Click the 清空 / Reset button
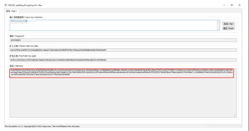Image resolution: width=249 pixels, height=131 pixels. 228,28
